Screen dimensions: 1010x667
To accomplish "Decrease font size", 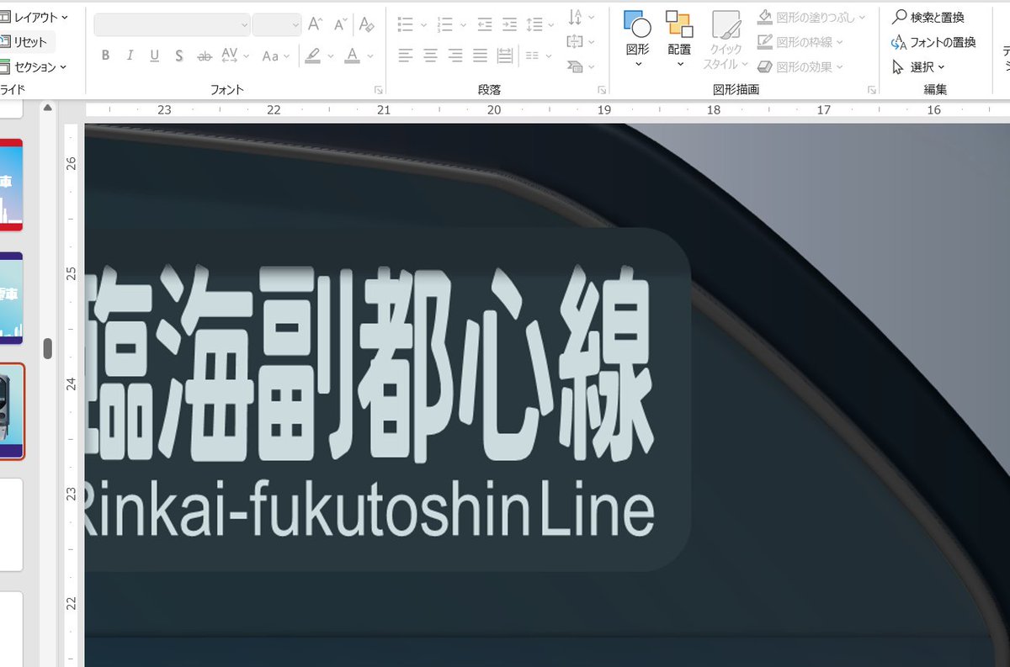I will click(x=340, y=24).
